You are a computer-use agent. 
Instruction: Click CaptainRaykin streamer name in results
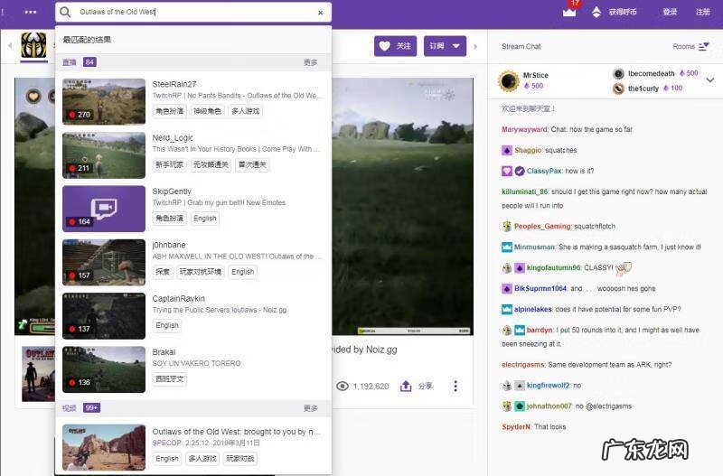pos(178,299)
